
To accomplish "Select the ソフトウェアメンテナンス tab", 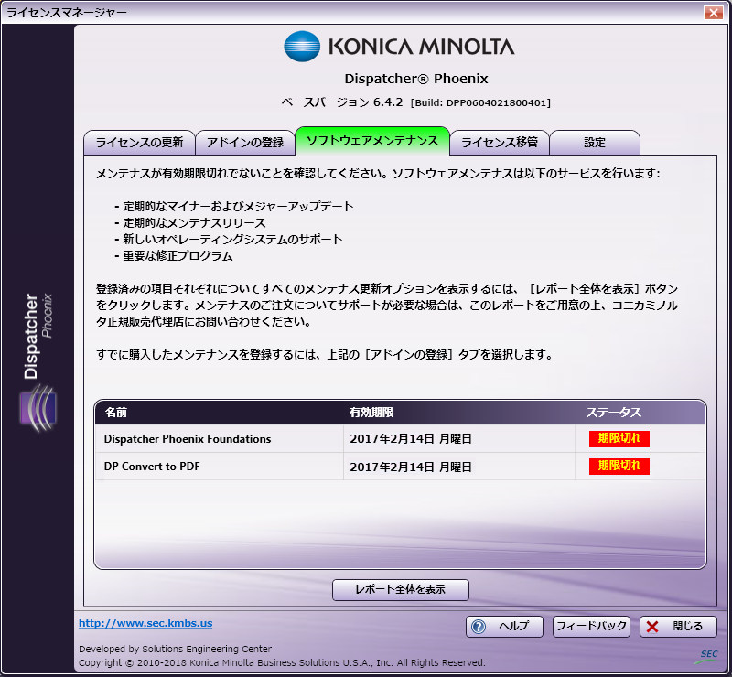I will pyautogui.click(x=372, y=141).
